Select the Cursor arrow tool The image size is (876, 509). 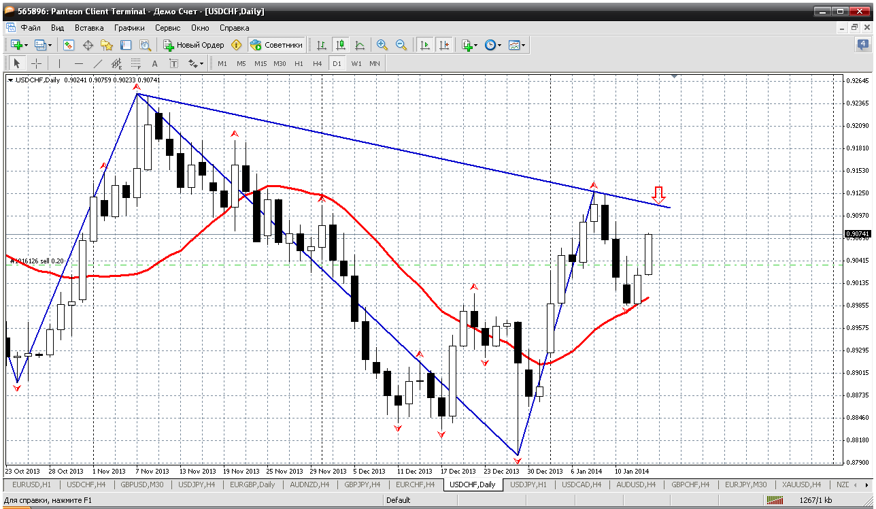(x=17, y=63)
